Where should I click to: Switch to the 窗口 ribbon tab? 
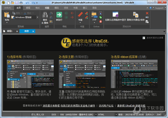coord(85,8)
